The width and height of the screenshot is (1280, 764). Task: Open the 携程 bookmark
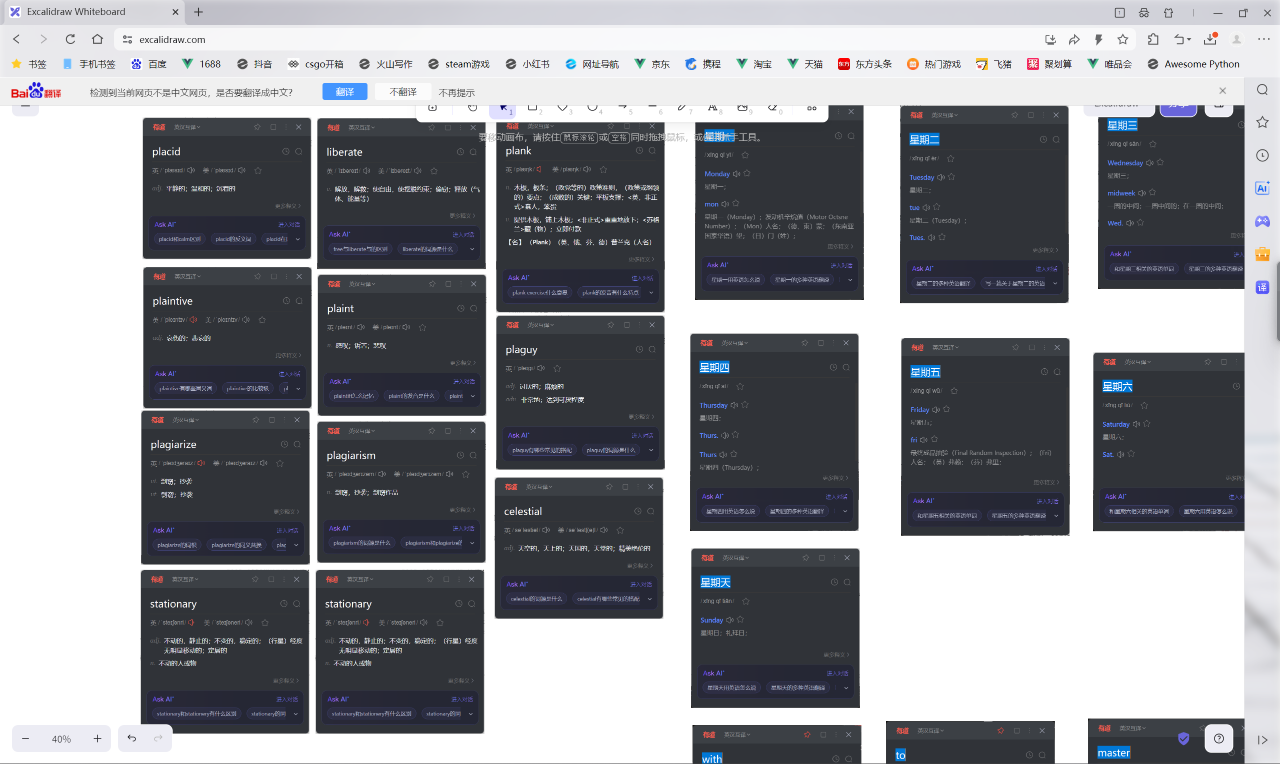tap(702, 64)
